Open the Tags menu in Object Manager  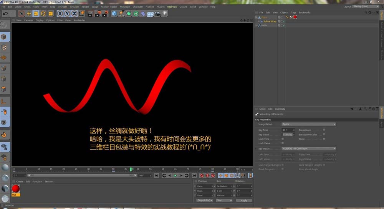(x=293, y=13)
